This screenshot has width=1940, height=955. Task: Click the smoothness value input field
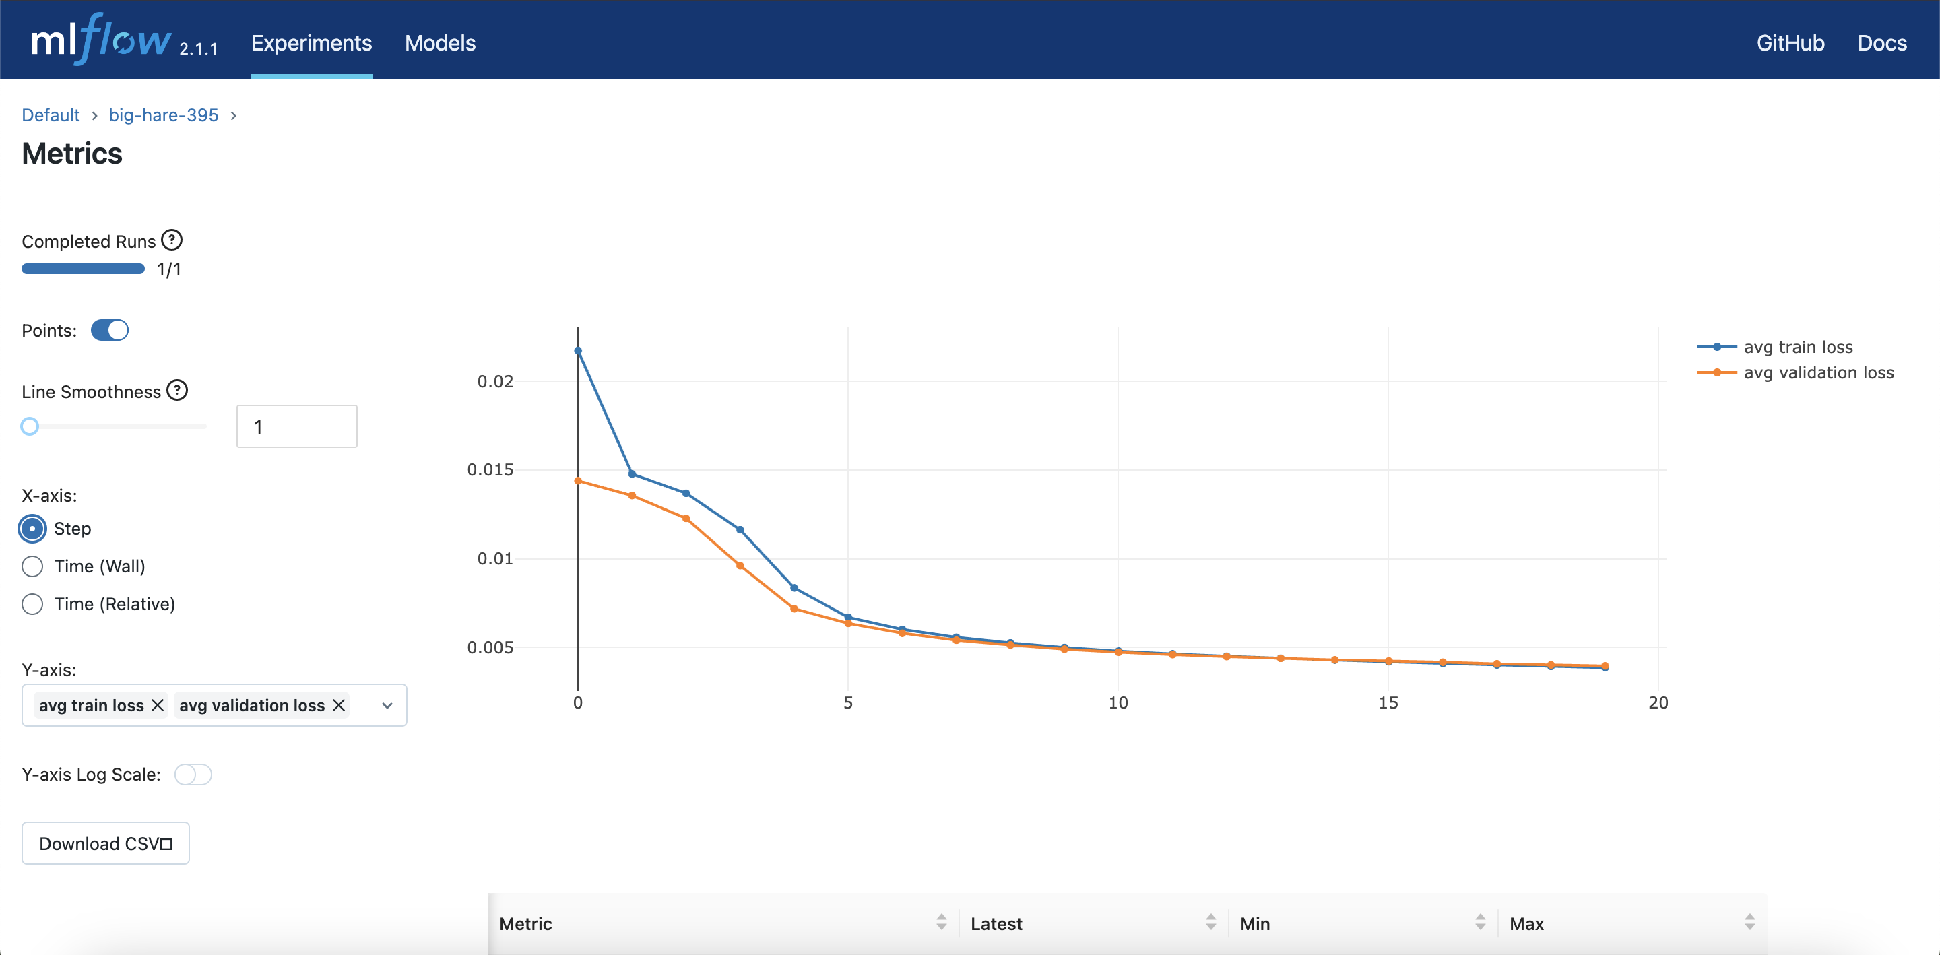coord(296,426)
